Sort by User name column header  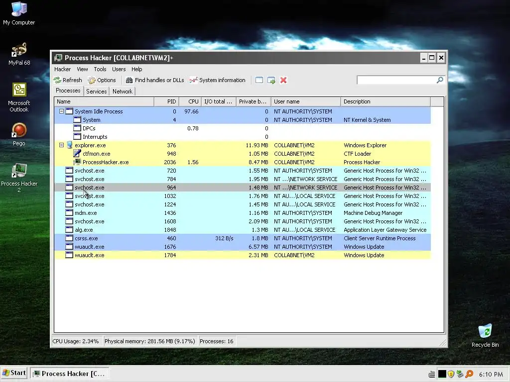click(306, 101)
